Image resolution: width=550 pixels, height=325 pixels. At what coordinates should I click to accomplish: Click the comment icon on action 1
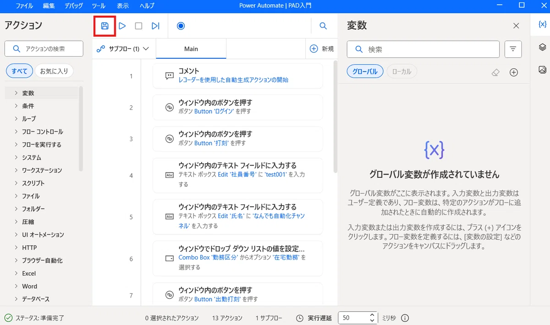tap(169, 76)
